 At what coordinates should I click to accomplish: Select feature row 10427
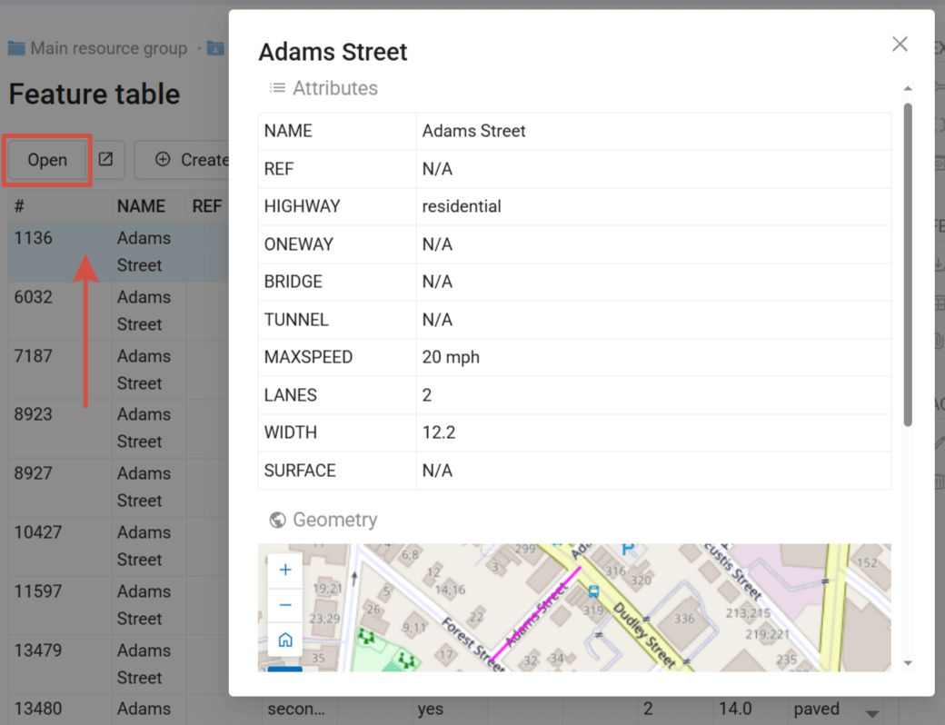[x=38, y=532]
